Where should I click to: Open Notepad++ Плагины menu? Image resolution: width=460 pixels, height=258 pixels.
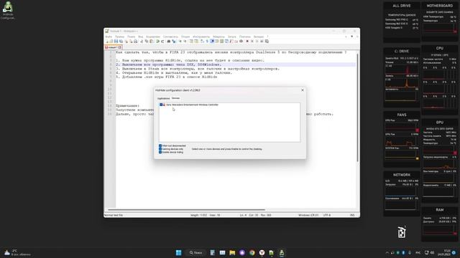coord(244,37)
